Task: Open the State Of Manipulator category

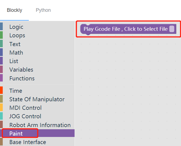Action: 37,99
